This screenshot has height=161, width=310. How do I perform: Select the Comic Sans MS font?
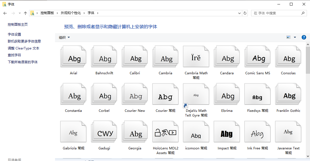pos(257,57)
